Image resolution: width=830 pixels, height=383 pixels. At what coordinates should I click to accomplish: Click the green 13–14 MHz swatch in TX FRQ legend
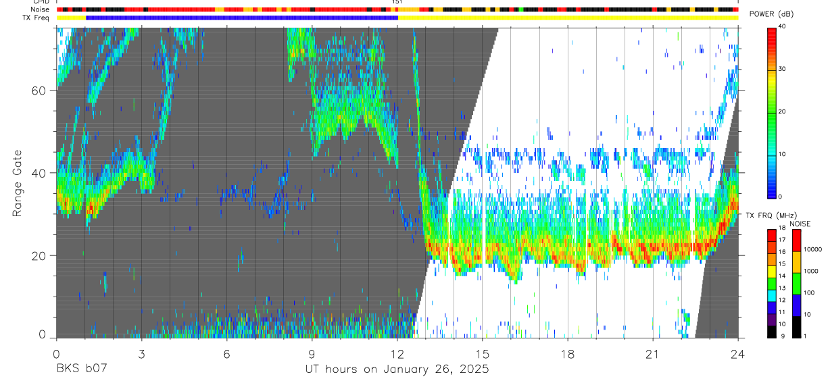coord(772,284)
